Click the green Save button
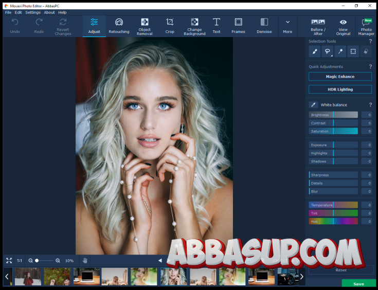Viewport: 378px width, 290px height. click(358, 284)
